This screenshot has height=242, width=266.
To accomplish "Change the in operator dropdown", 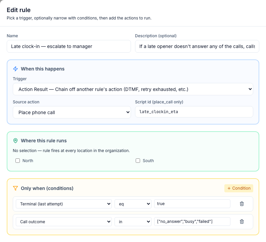I will (133, 222).
